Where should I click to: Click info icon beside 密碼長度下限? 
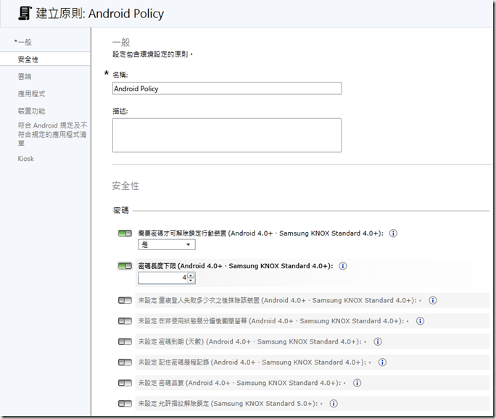click(x=343, y=266)
